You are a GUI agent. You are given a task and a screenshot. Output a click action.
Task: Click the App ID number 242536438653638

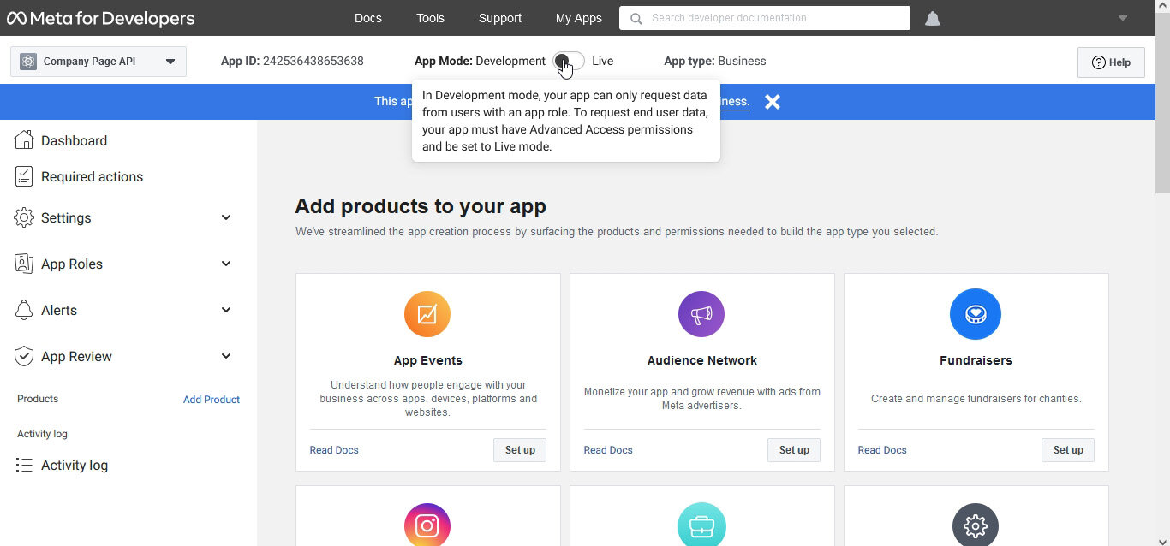tap(313, 62)
